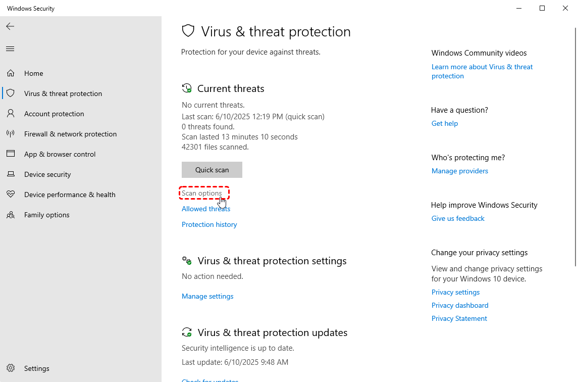The width and height of the screenshot is (577, 382).
Task: Open Manage providers link
Action: 459,171
